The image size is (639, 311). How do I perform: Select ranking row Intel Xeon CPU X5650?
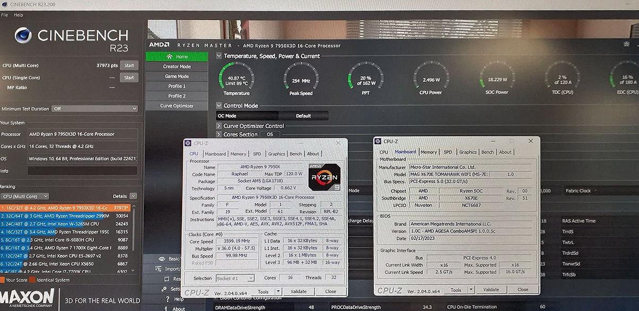click(x=65, y=263)
